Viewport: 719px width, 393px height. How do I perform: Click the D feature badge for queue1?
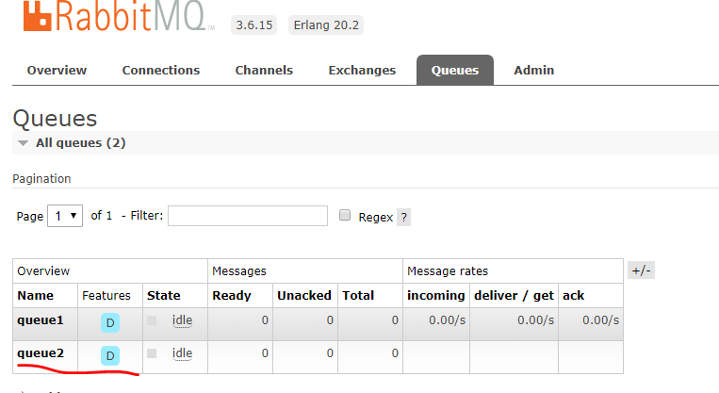click(x=110, y=322)
